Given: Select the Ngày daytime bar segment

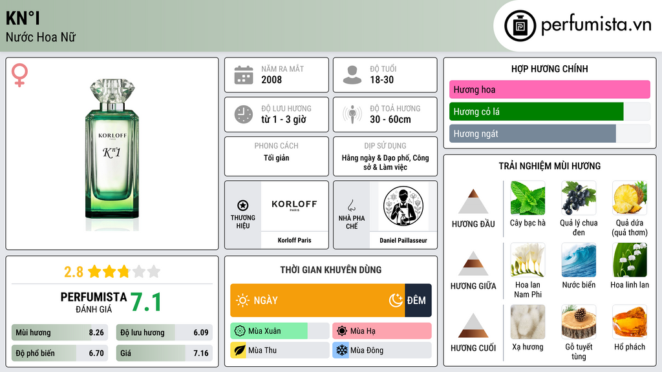Looking at the screenshot, I should coord(317,300).
